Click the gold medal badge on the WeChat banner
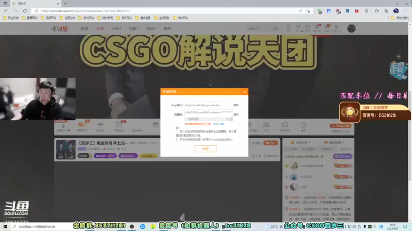The width and height of the screenshot is (412, 231). coord(350,112)
